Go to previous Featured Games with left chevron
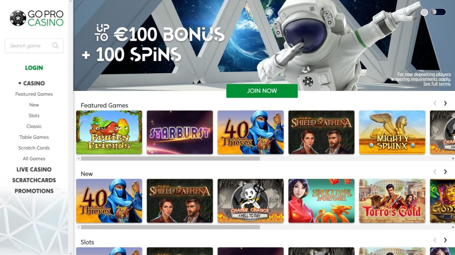455x255 pixels. click(435, 103)
